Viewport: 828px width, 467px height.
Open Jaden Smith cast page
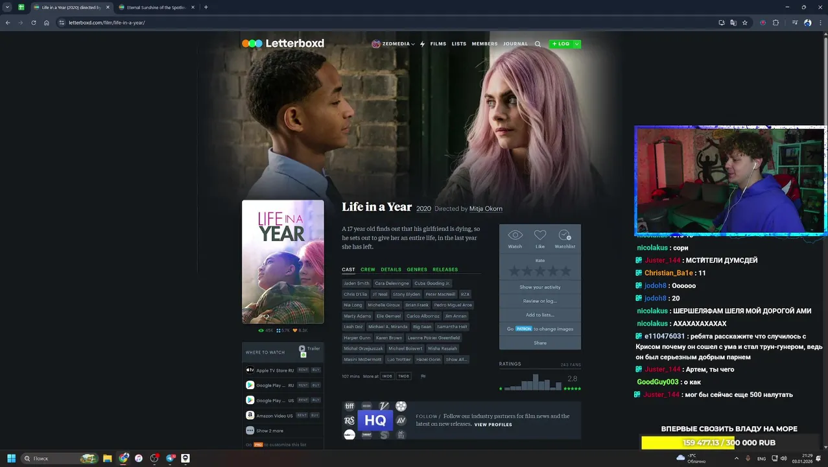tap(357, 283)
